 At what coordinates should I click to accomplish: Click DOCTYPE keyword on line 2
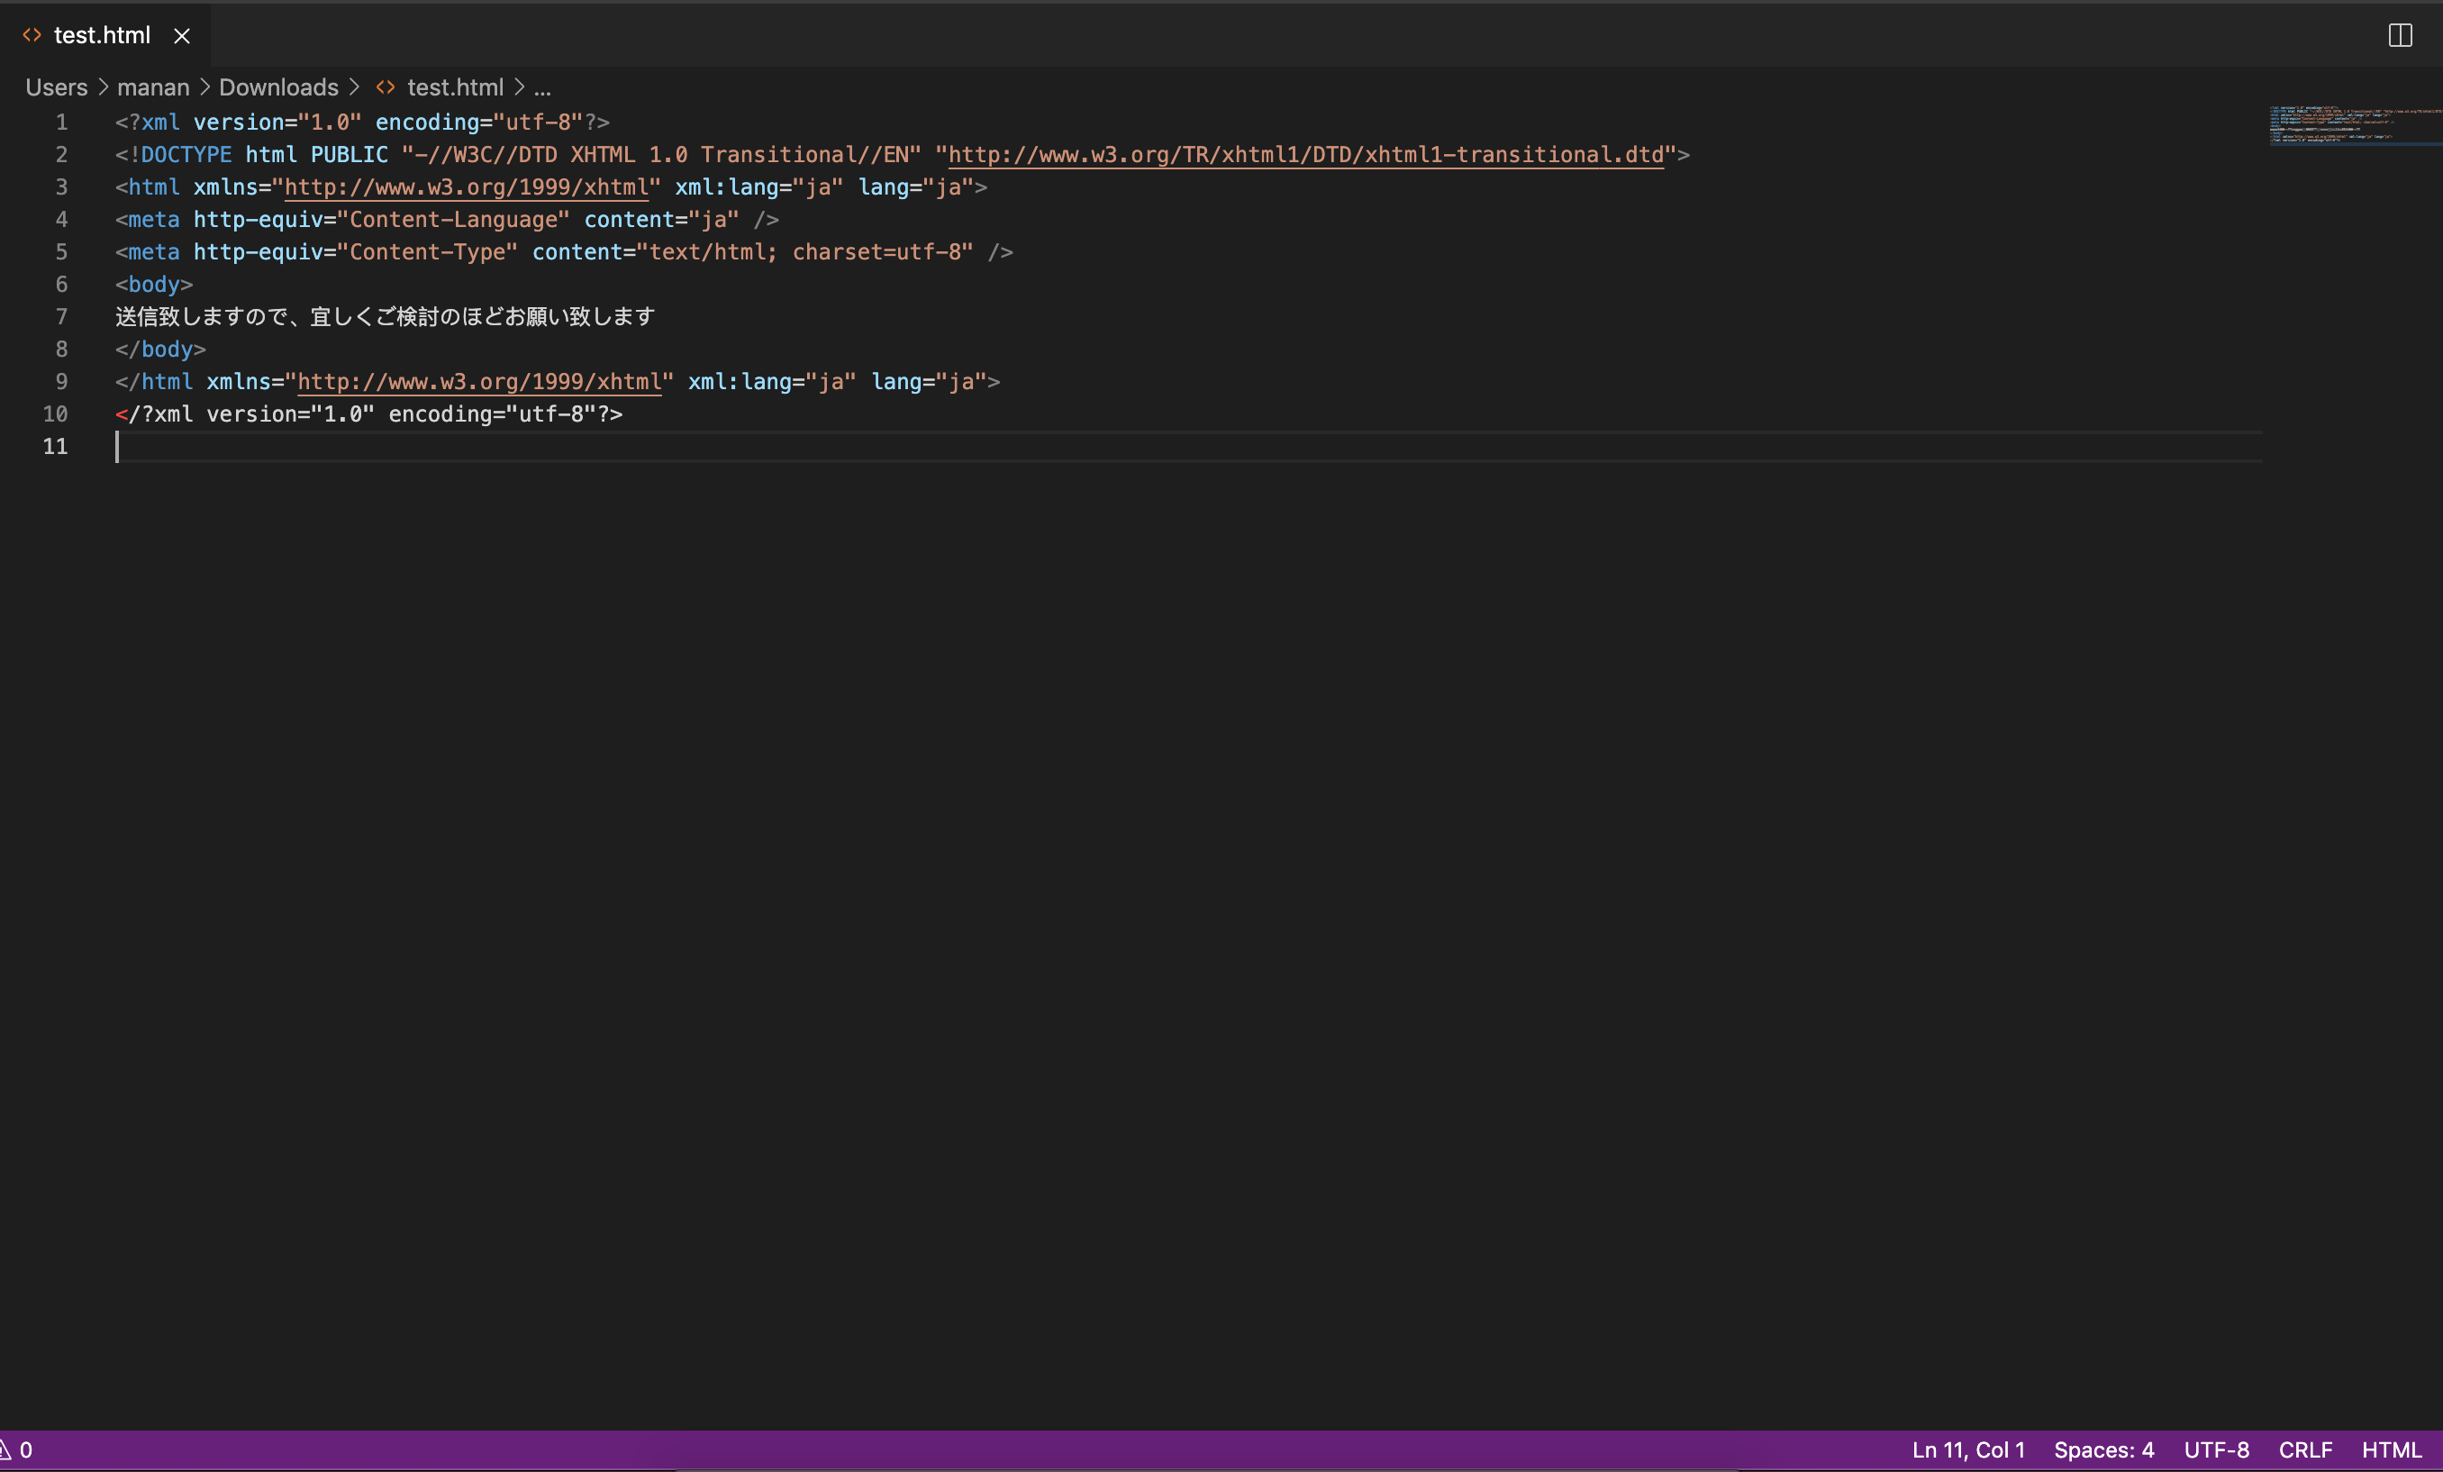[x=186, y=155]
